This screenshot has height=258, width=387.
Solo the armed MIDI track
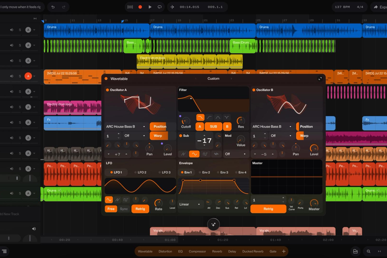click(x=20, y=76)
